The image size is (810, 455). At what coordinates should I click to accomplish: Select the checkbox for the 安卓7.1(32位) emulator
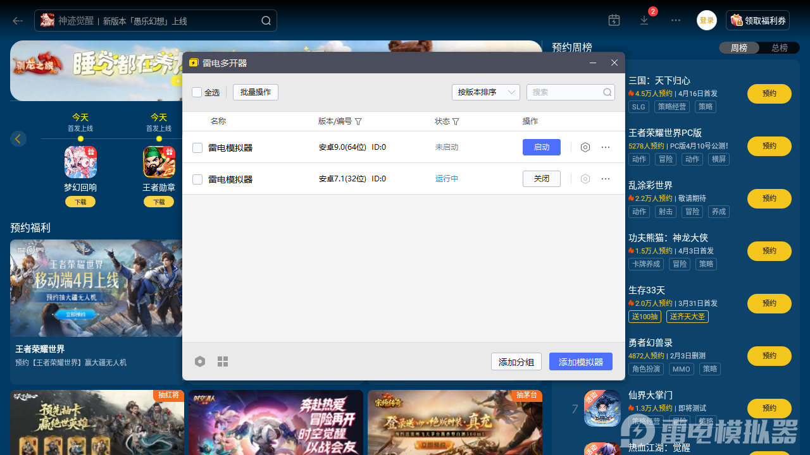point(197,179)
